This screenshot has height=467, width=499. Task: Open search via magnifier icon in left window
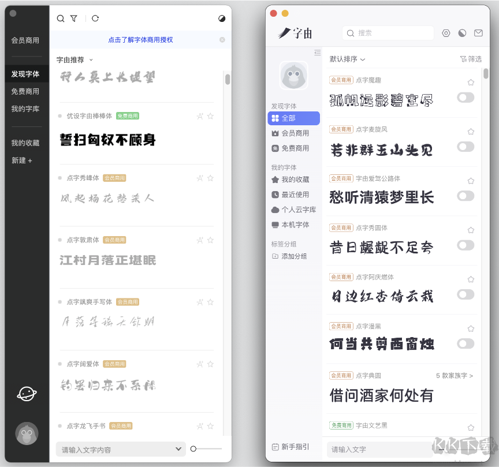(x=61, y=18)
